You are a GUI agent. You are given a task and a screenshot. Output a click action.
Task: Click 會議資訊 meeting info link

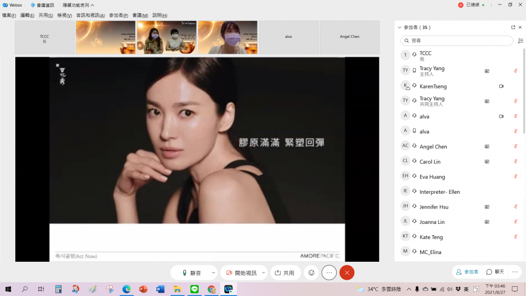[x=42, y=5]
